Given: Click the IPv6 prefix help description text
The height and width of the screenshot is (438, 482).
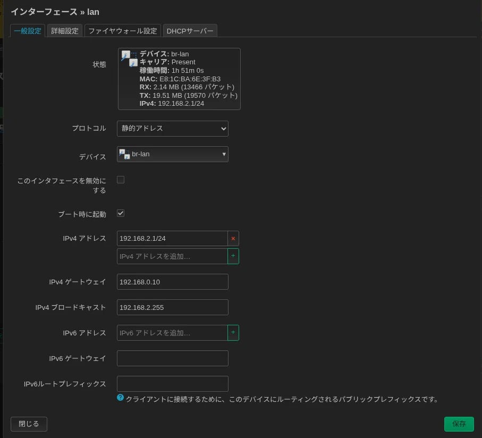Looking at the screenshot, I should [282, 399].
